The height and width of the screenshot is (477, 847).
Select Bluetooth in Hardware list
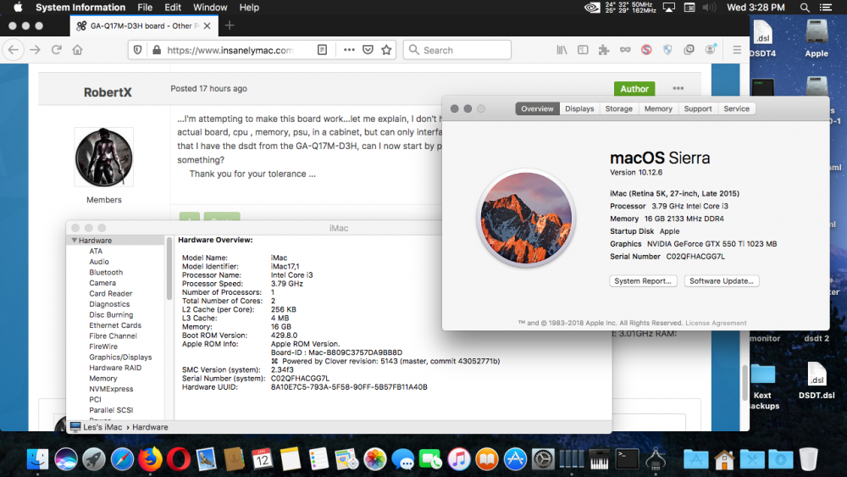tap(106, 272)
